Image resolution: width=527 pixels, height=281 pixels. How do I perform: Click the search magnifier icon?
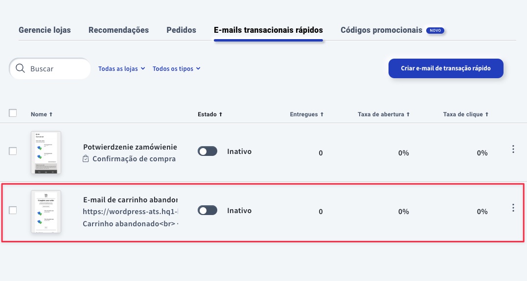coord(20,68)
